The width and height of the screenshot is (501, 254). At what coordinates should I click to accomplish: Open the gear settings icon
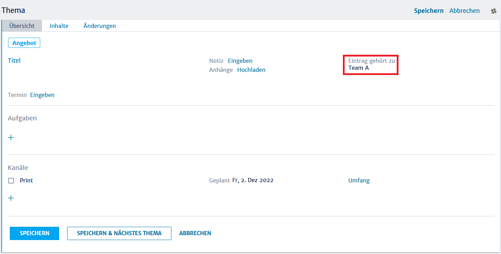(494, 11)
